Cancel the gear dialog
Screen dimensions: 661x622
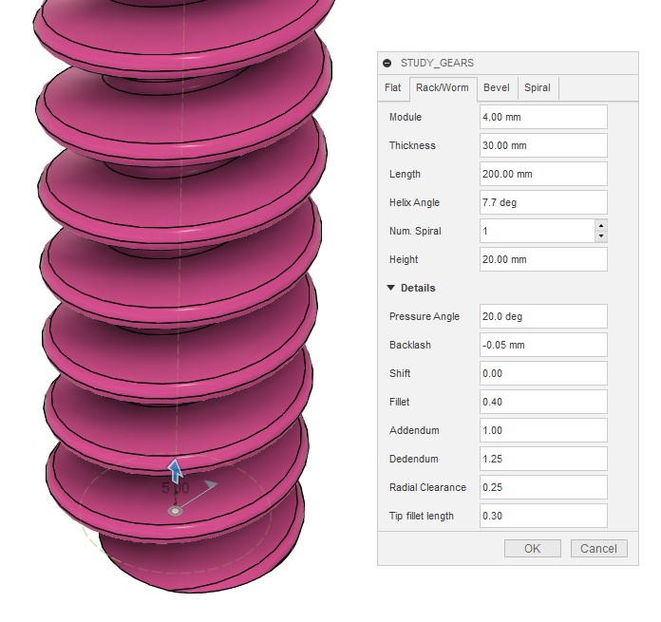coord(598,548)
